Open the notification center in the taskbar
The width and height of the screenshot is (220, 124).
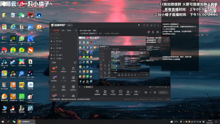[216, 122]
